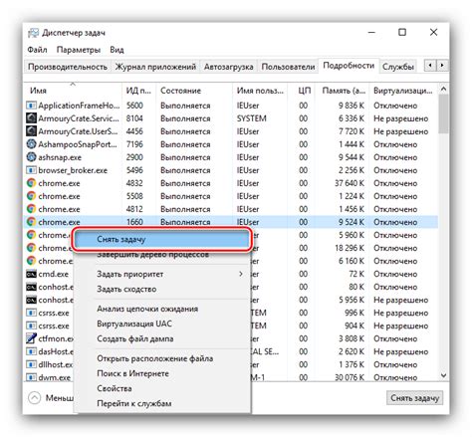Collapse to fewer details with the Меньше arrow
Viewport: 472px width, 437px height.
point(35,397)
